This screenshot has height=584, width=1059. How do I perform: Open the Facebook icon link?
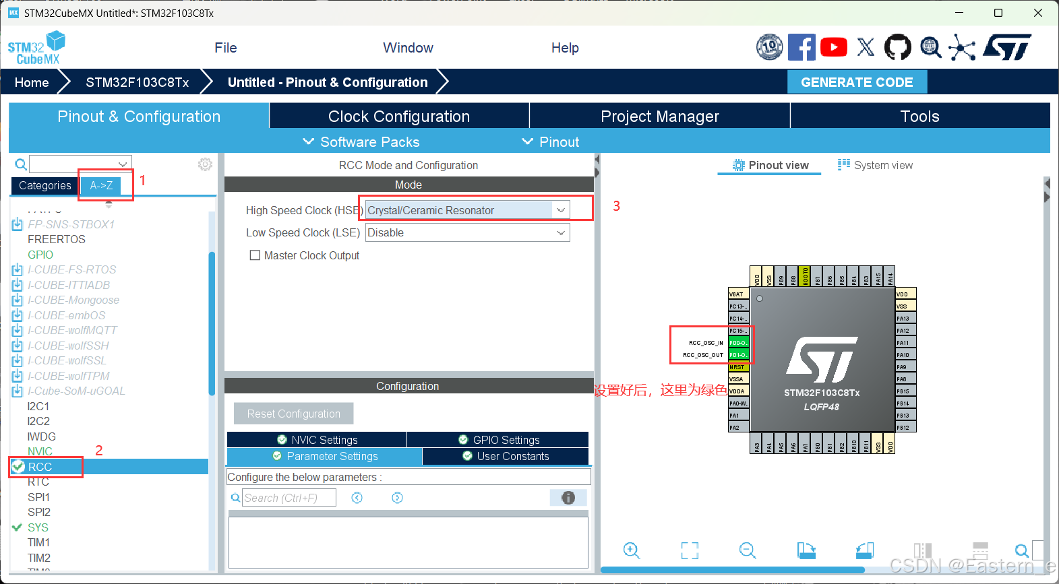pyautogui.click(x=801, y=47)
